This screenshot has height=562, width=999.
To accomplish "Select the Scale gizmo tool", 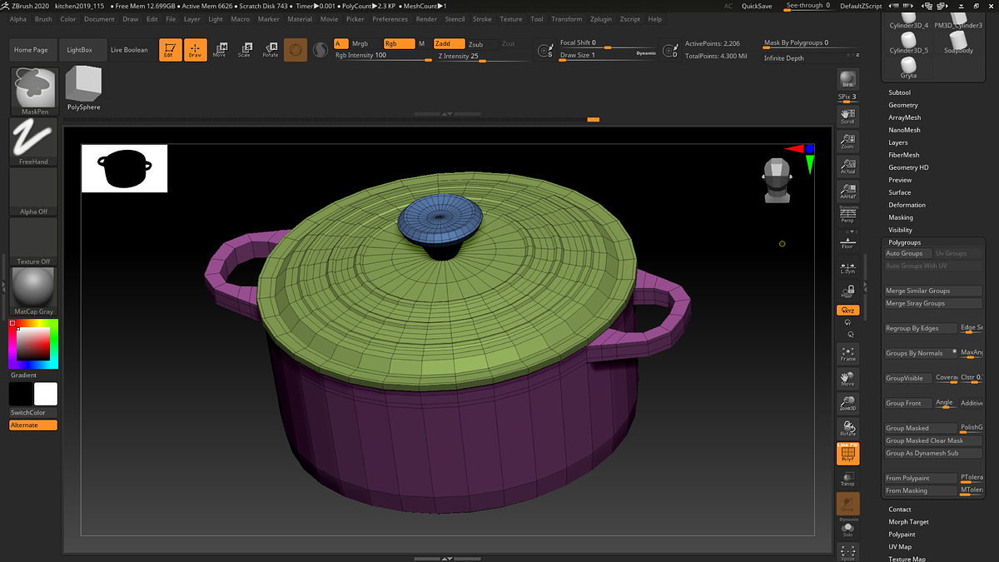I will click(x=245, y=50).
